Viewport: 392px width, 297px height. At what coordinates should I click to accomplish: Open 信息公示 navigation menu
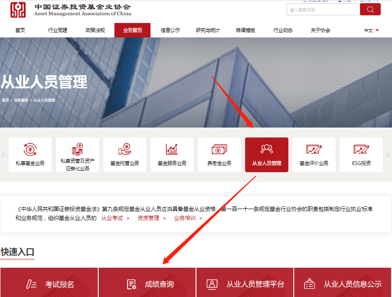pyautogui.click(x=170, y=30)
